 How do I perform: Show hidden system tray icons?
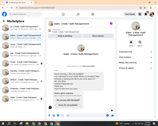coord(133,123)
